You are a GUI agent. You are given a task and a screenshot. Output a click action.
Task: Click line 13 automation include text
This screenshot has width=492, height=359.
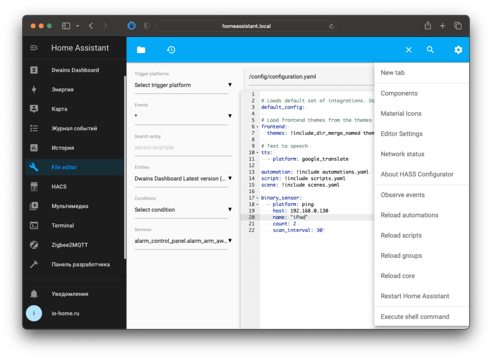coord(315,172)
